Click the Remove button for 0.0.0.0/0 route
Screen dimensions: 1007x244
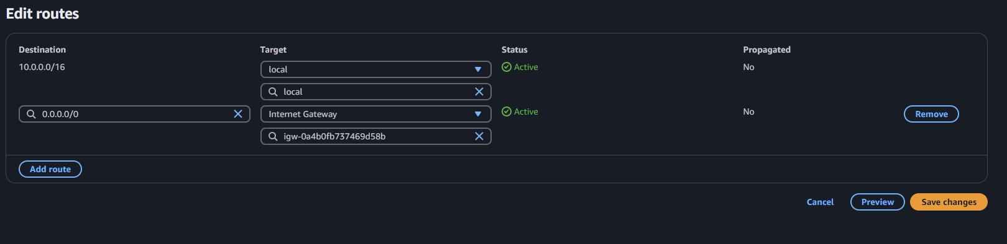click(931, 114)
